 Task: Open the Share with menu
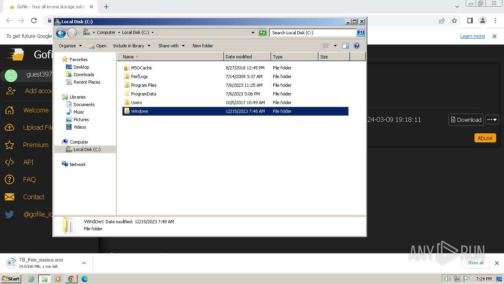(x=171, y=46)
